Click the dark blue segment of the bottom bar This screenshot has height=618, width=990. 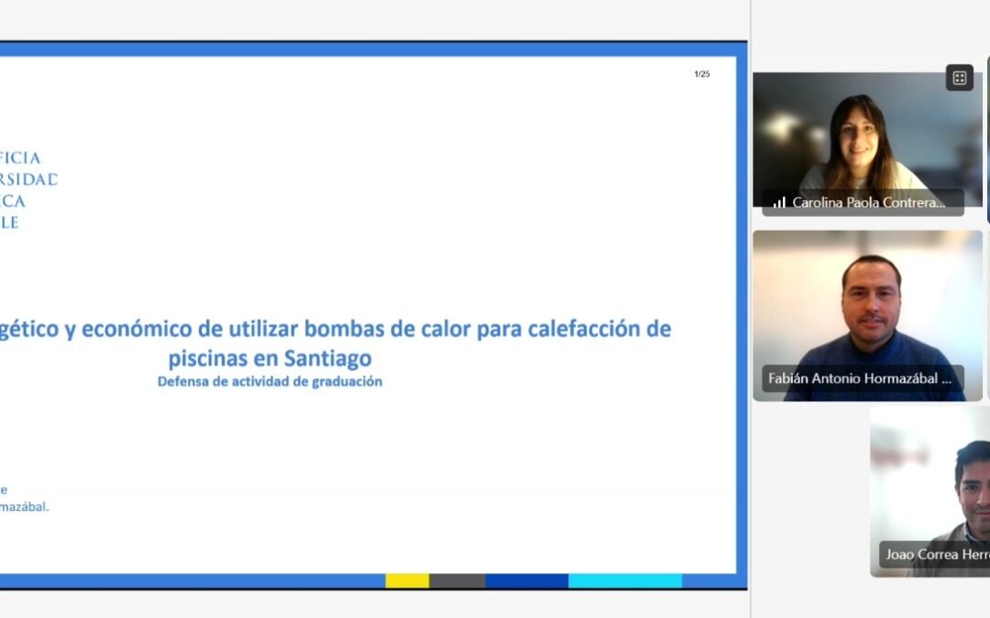(526, 580)
